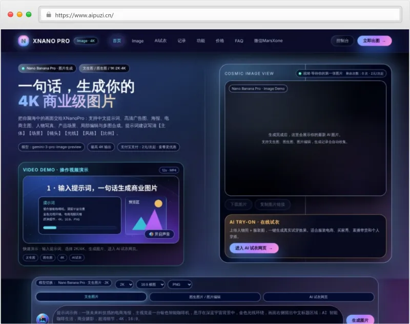Click the 下载图片 button
Viewport: 410px width, 324px height.
click(238, 204)
